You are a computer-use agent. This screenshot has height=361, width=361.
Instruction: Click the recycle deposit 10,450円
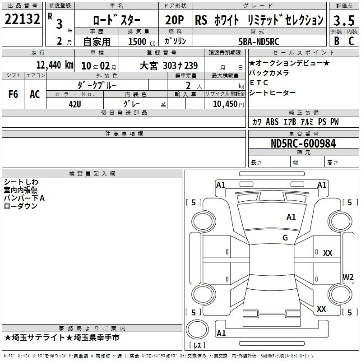tap(228, 104)
